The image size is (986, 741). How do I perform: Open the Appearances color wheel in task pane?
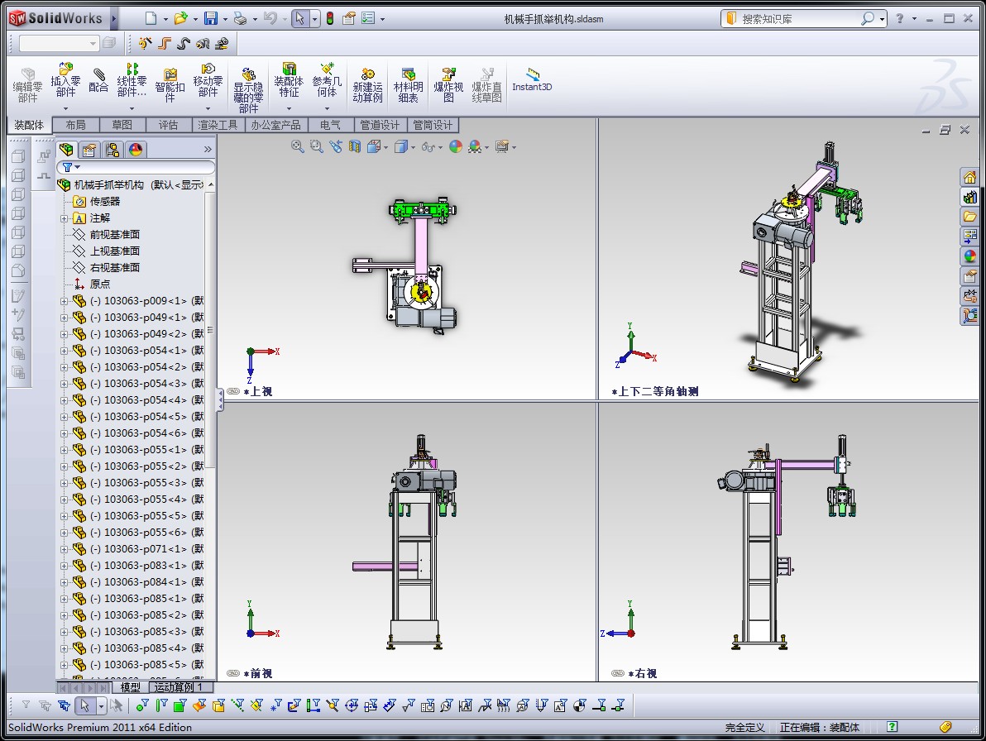click(969, 256)
